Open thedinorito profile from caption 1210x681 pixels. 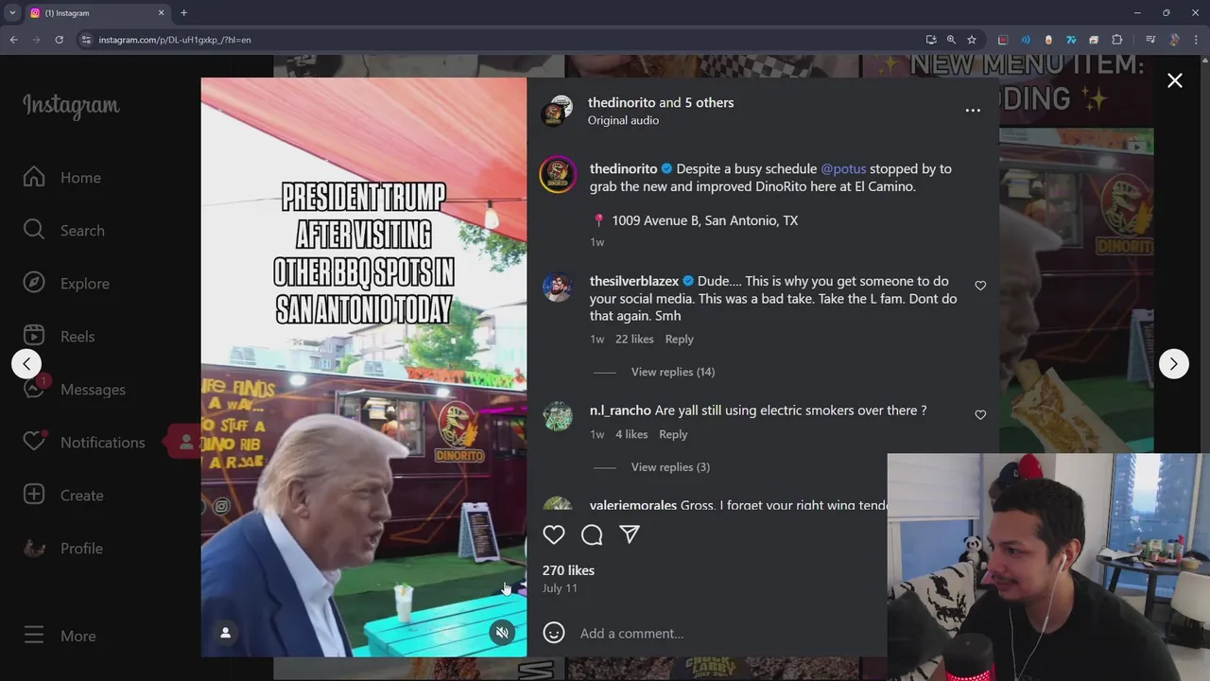click(x=623, y=168)
